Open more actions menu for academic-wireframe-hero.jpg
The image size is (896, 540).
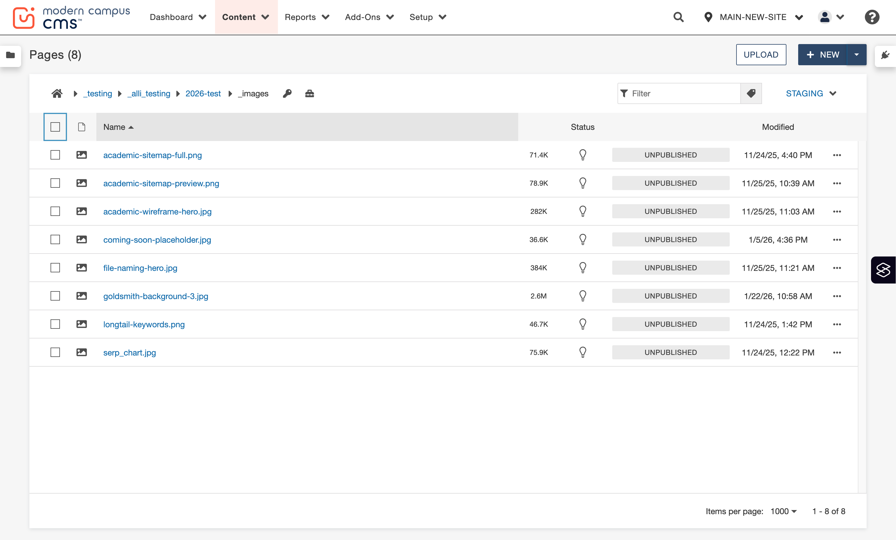click(837, 212)
